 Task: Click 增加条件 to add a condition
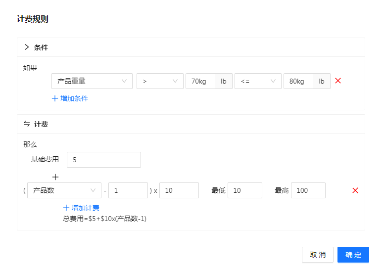pyautogui.click(x=70, y=98)
